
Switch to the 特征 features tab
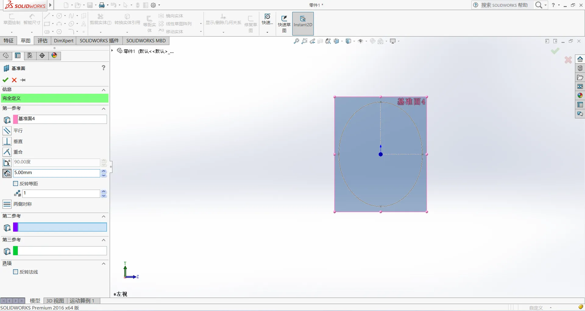click(x=9, y=41)
